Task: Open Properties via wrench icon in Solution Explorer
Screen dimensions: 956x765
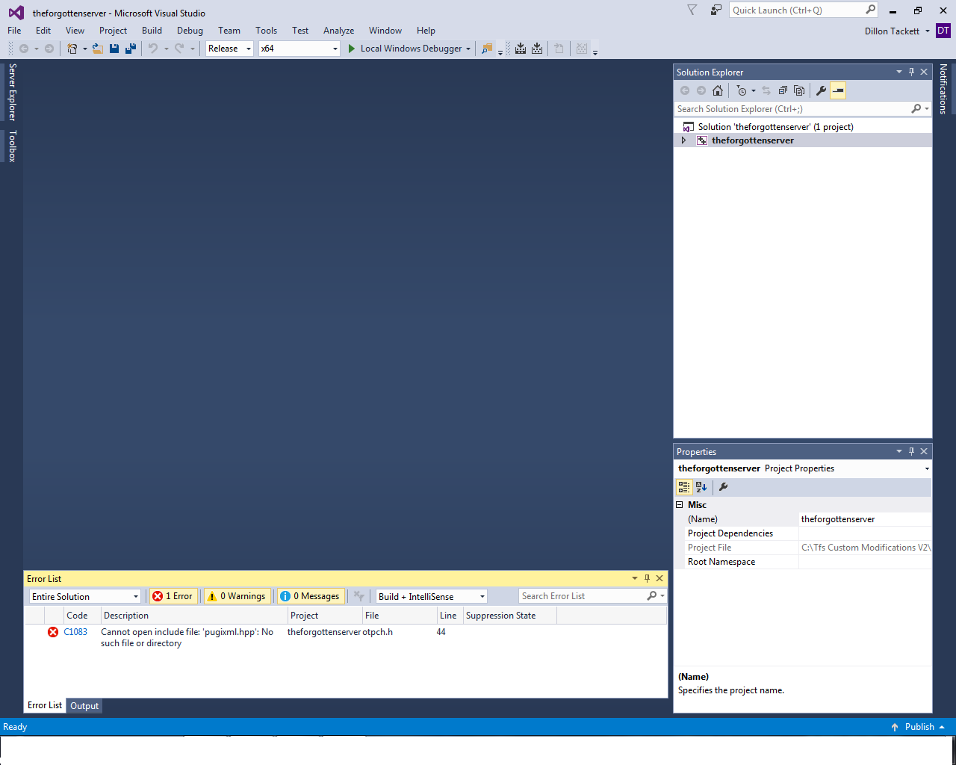Action: point(822,90)
